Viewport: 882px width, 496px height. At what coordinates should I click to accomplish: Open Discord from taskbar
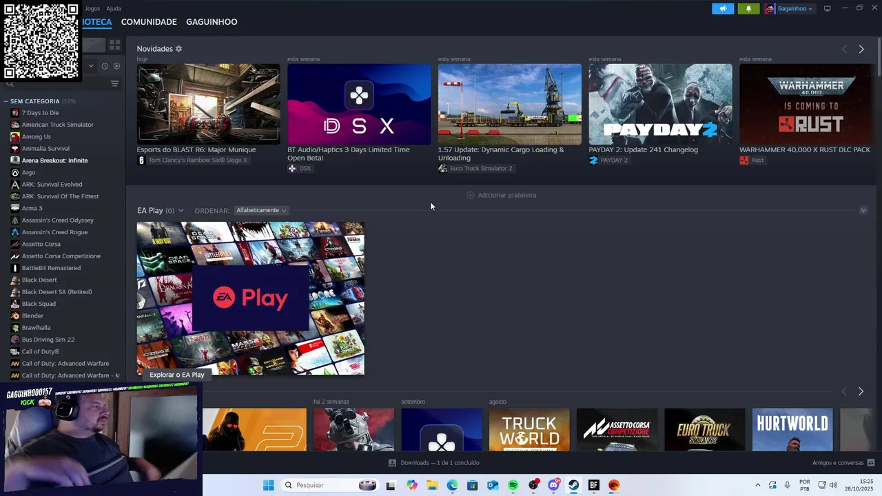coord(553,485)
